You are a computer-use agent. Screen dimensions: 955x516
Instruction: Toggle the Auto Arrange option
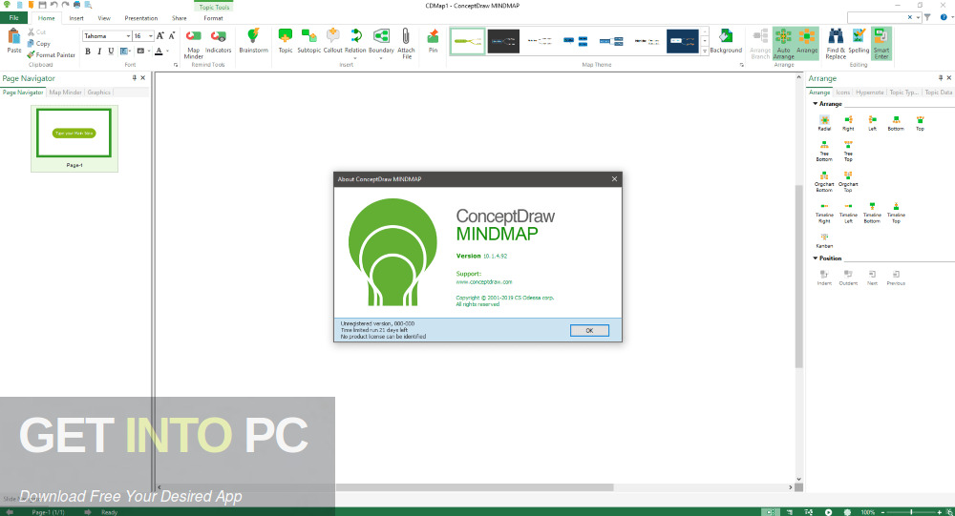[x=783, y=43]
